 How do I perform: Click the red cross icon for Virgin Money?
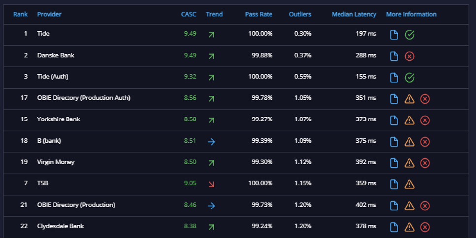point(425,163)
